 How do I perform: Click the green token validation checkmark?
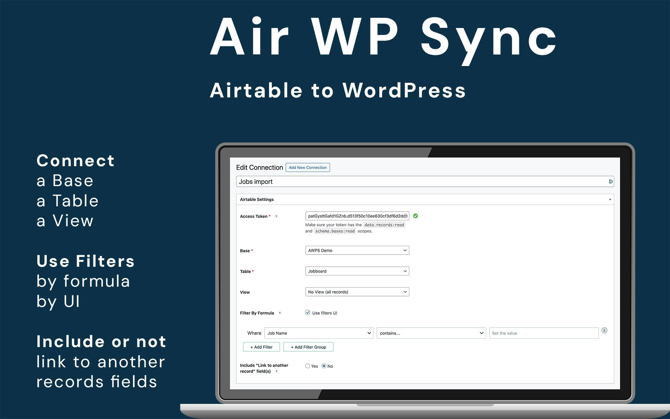tap(415, 216)
